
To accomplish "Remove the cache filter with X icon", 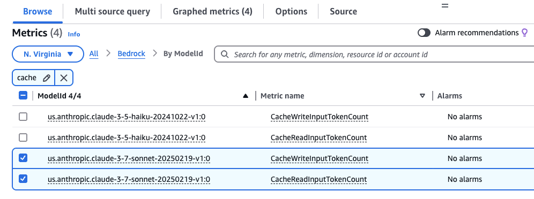I will [64, 78].
